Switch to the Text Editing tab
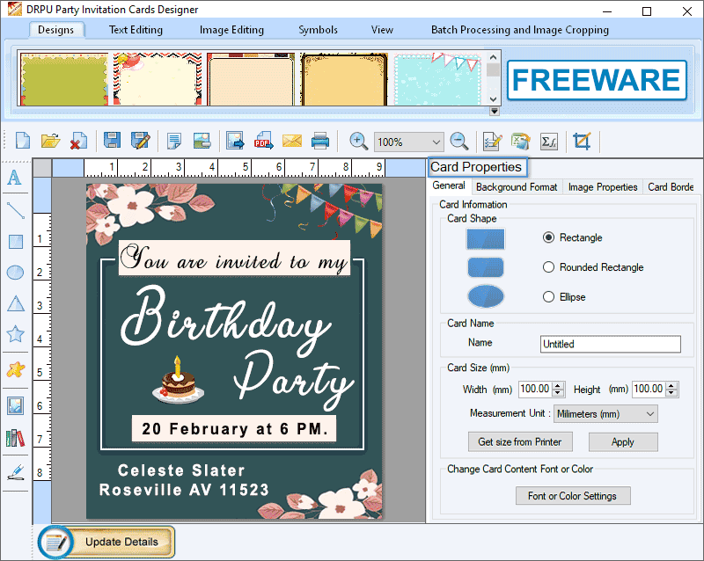This screenshot has height=561, width=704. [x=136, y=30]
